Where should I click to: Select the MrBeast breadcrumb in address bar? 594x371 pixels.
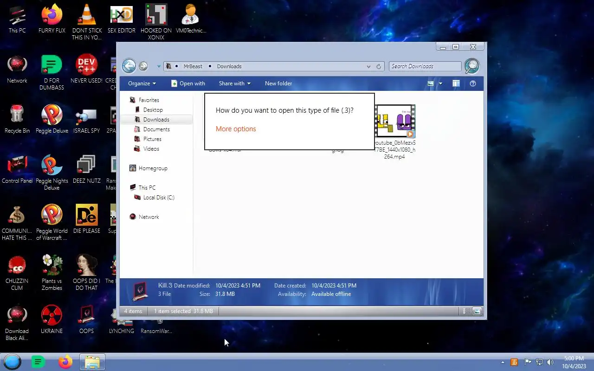(193, 66)
